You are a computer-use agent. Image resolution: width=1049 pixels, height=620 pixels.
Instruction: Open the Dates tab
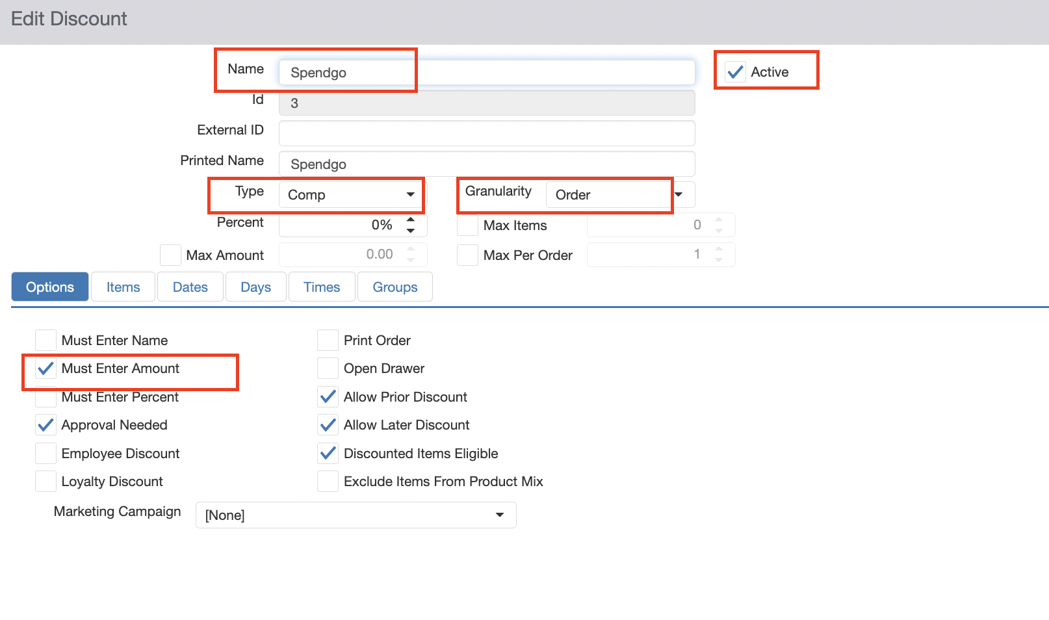pyautogui.click(x=190, y=287)
